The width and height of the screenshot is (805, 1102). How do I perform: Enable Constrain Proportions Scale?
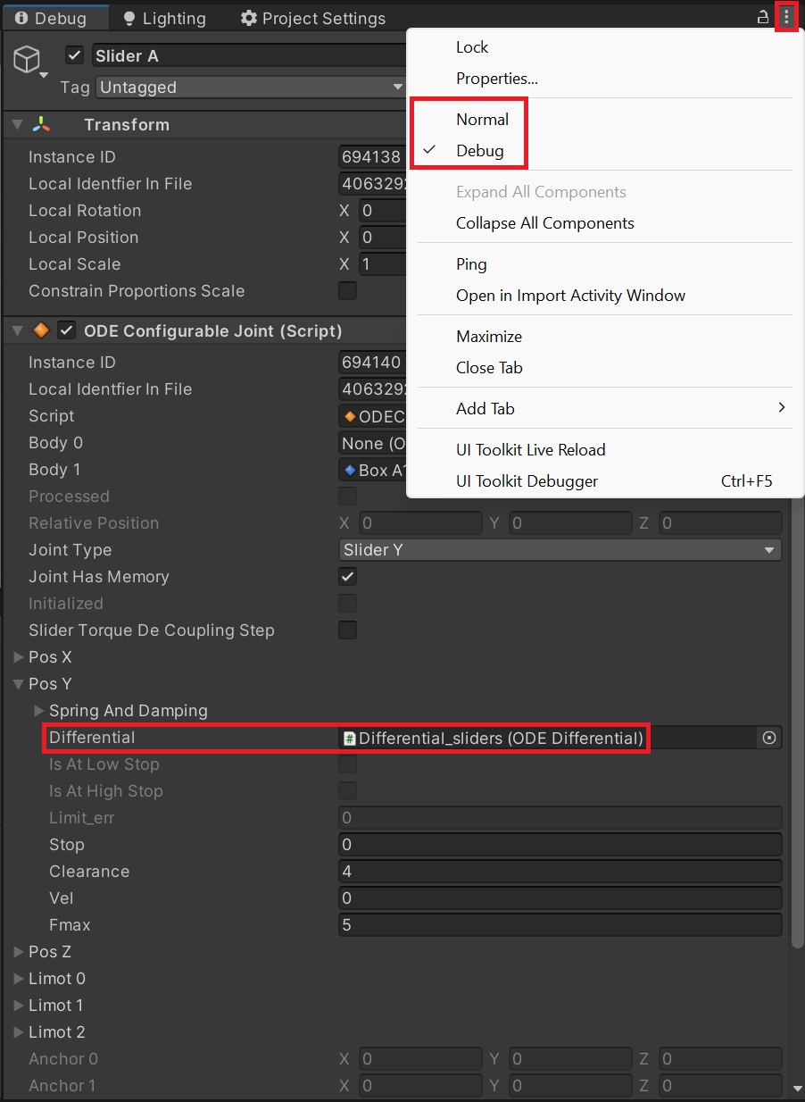(347, 290)
